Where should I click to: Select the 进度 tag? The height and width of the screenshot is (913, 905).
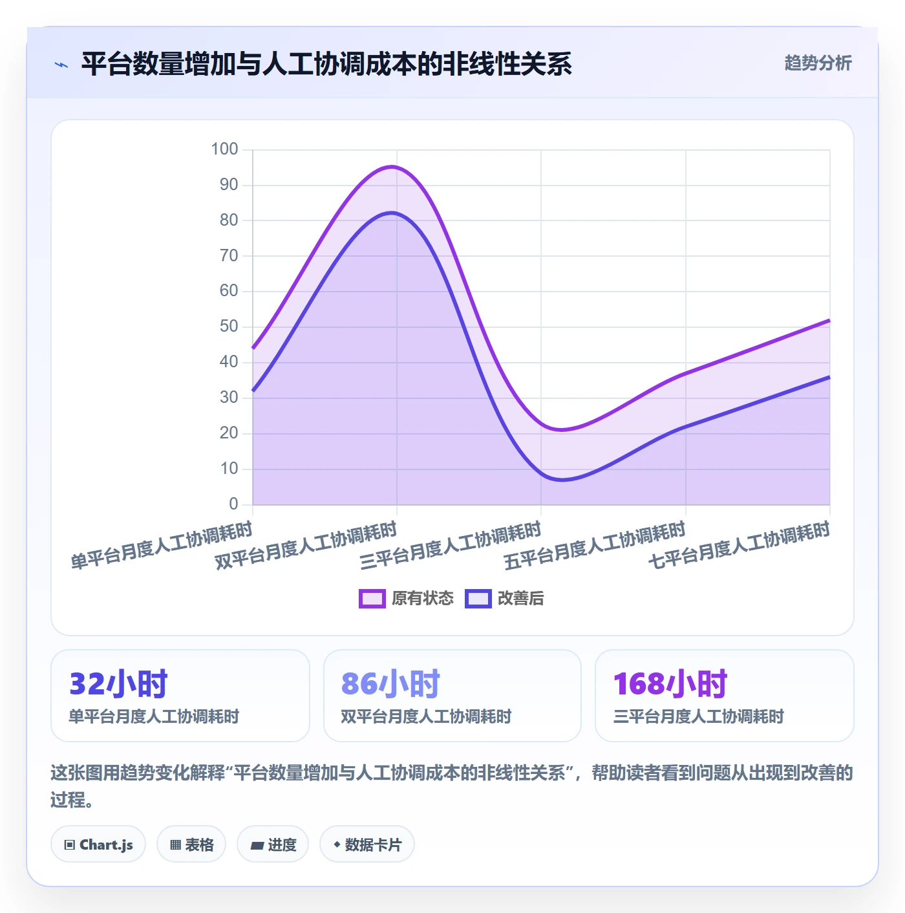tap(273, 844)
